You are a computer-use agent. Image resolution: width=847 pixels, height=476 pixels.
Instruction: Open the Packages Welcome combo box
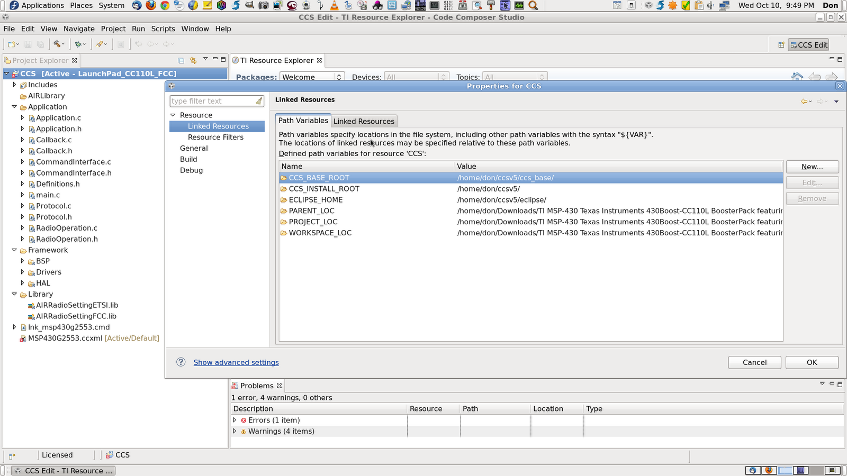(x=312, y=77)
